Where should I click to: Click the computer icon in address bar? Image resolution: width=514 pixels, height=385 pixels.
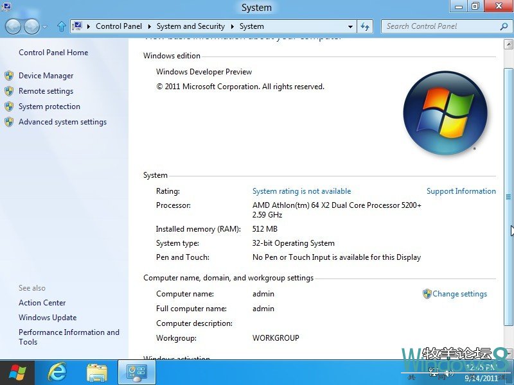coord(77,26)
